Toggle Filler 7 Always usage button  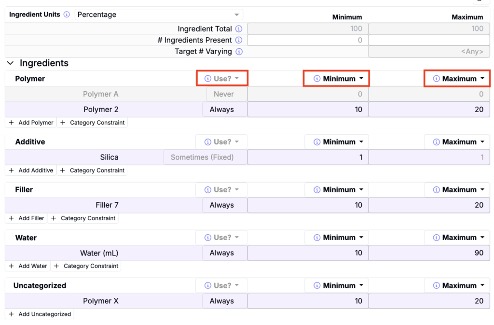pyautogui.click(x=222, y=205)
